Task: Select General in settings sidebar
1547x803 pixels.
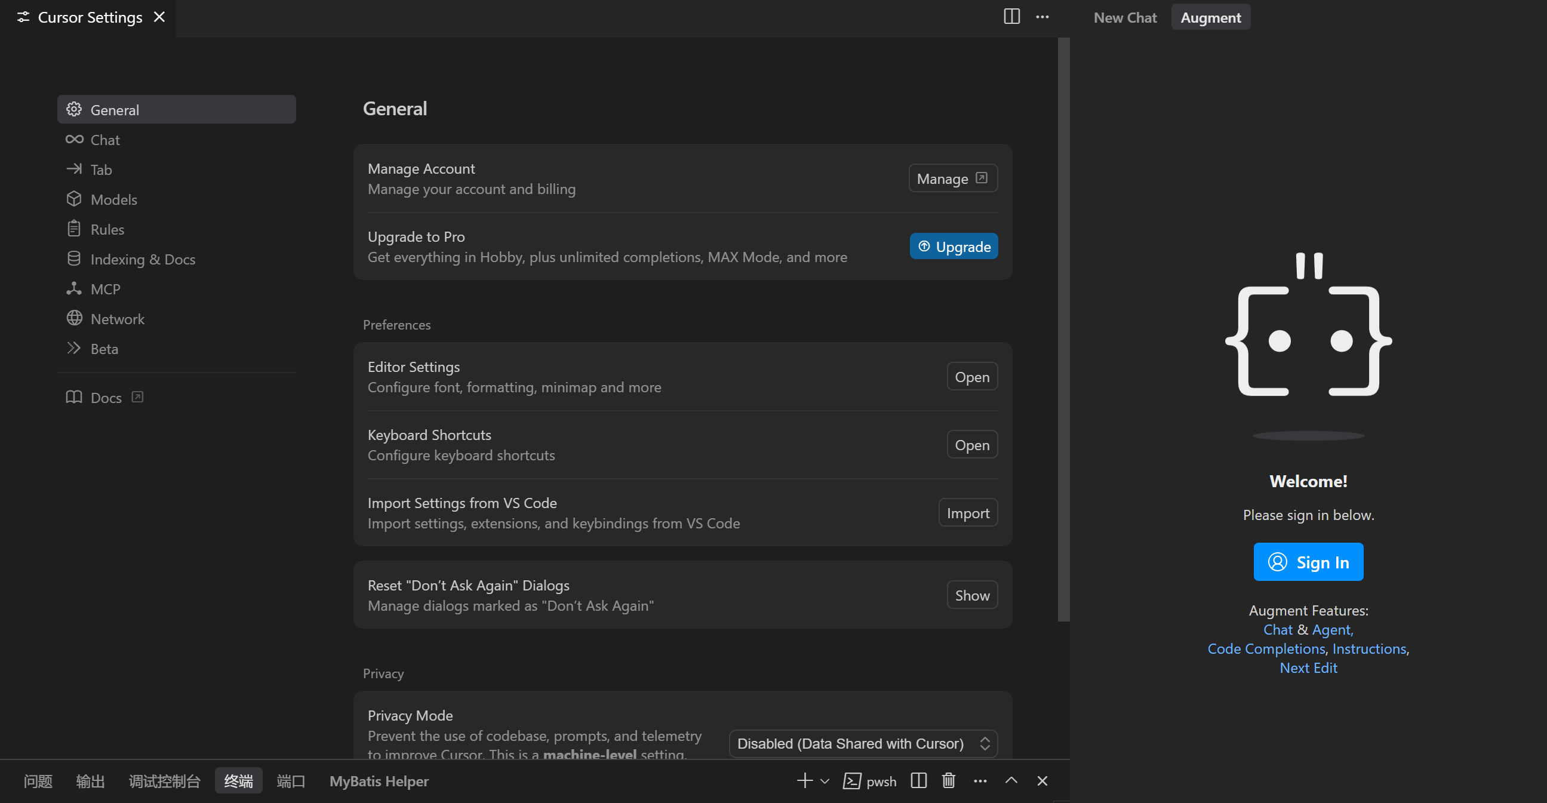Action: pyautogui.click(x=177, y=109)
